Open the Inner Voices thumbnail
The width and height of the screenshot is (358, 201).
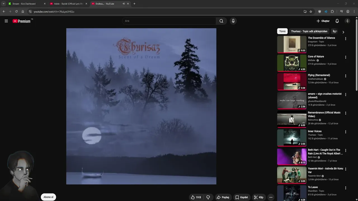[x=292, y=137]
